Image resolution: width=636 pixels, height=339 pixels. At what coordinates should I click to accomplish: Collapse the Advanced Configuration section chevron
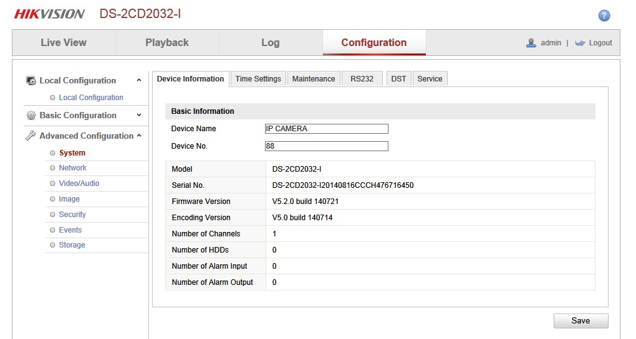[x=139, y=136]
